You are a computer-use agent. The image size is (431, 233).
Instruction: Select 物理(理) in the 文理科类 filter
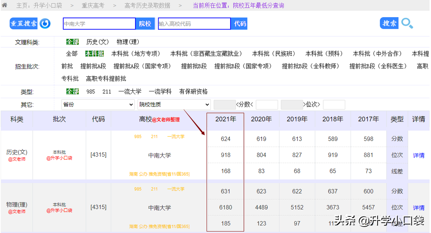pyautogui.click(x=128, y=42)
